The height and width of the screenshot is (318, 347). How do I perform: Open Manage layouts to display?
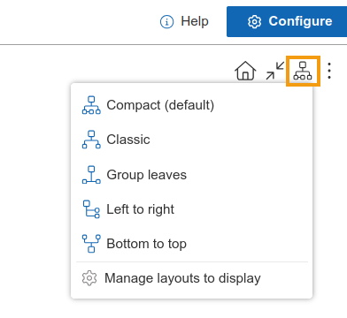tap(192, 278)
